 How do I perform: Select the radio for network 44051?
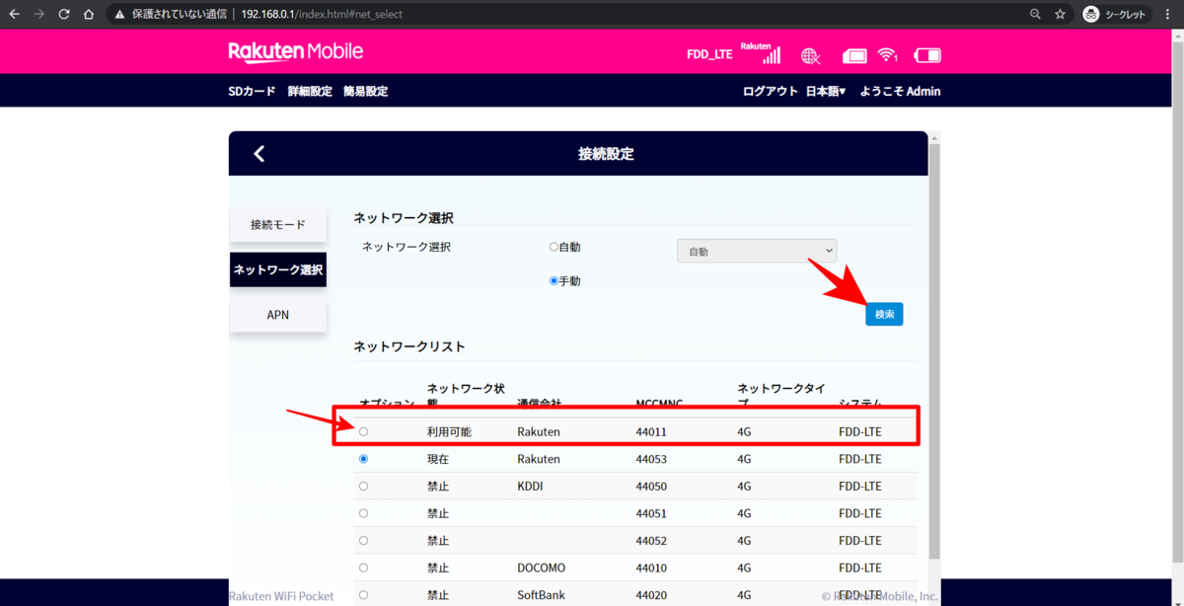(363, 513)
